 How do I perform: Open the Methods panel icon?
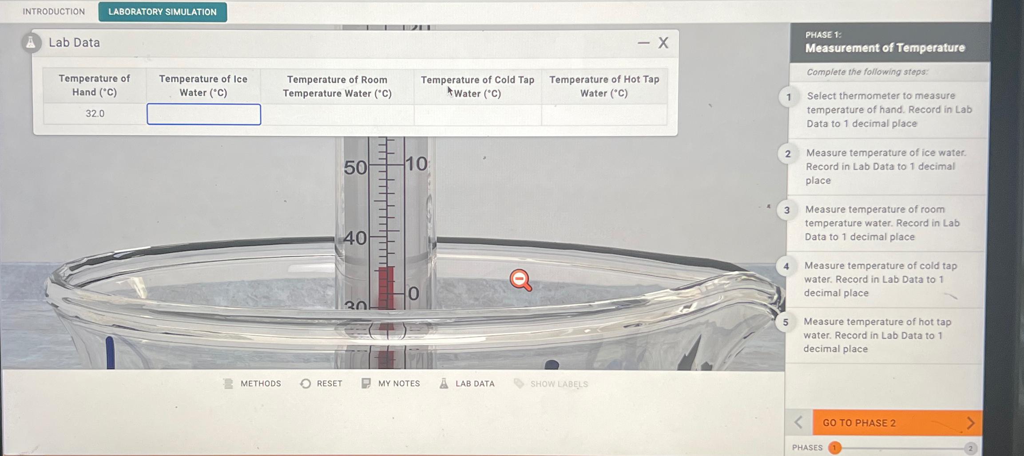[228, 383]
